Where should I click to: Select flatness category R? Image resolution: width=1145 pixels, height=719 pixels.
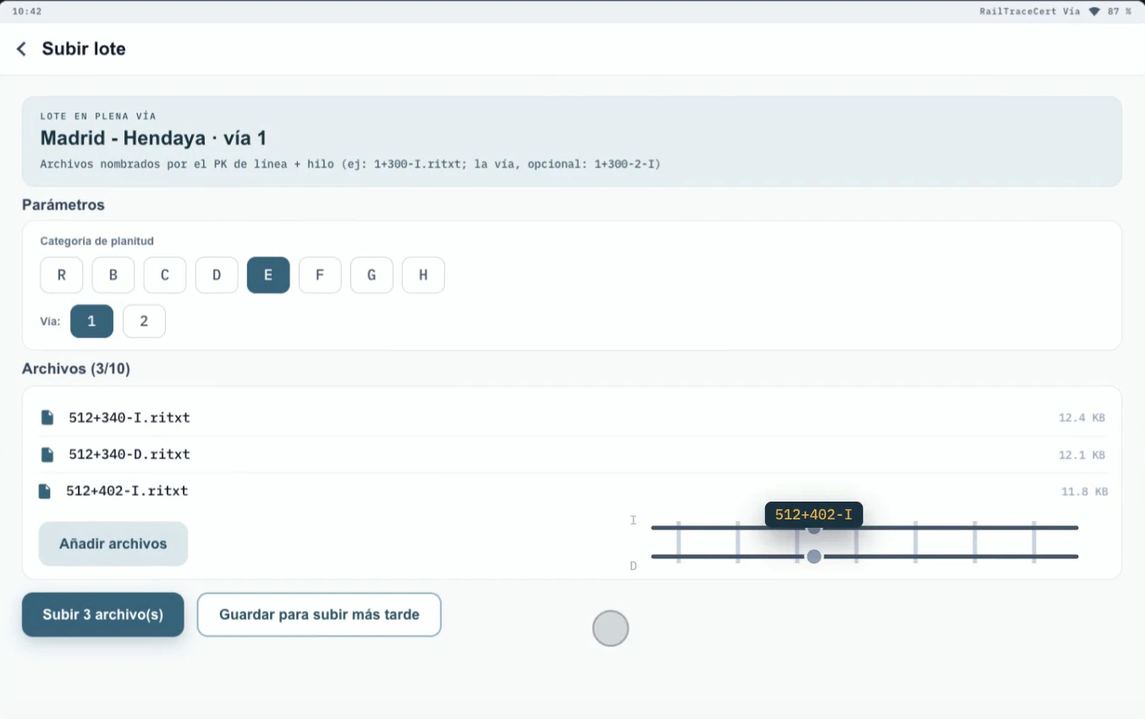point(62,275)
